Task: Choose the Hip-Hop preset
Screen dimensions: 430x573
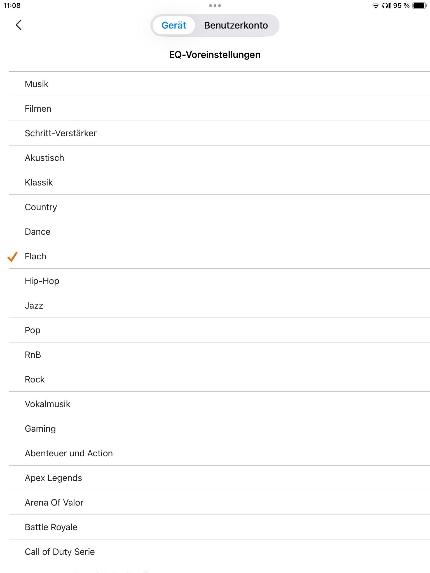Action: coord(42,281)
